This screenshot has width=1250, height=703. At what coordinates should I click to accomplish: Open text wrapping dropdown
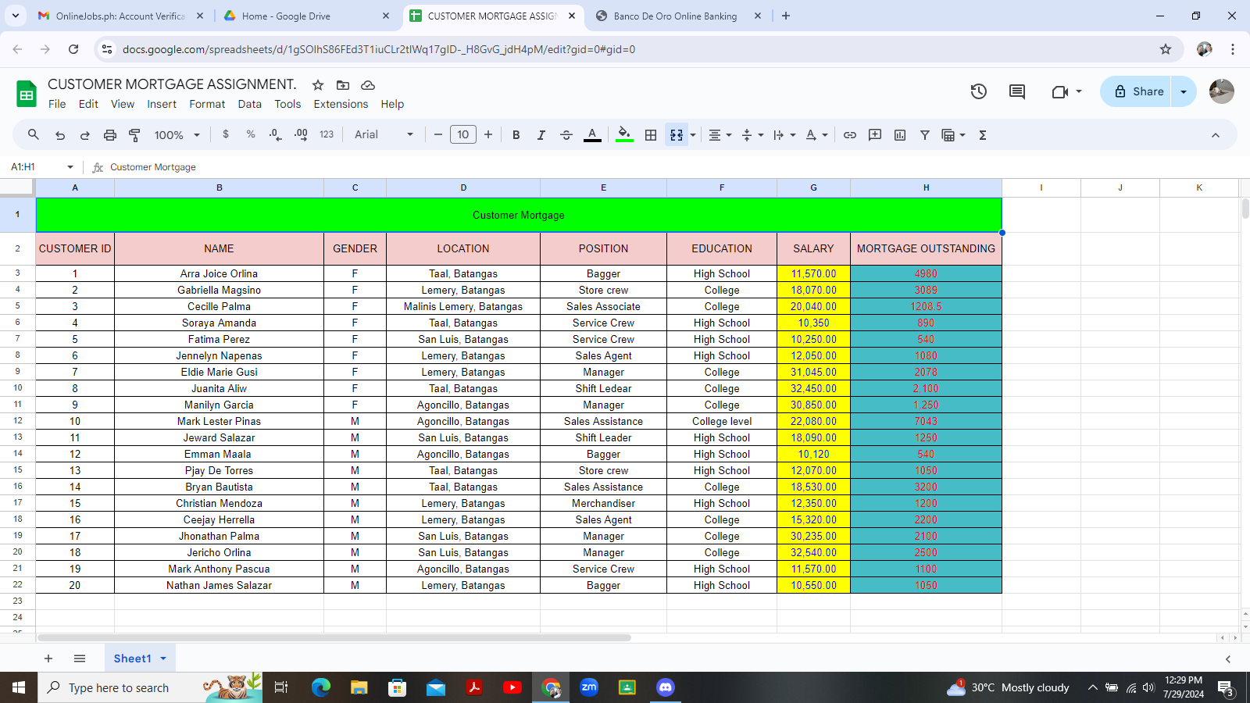tap(784, 135)
